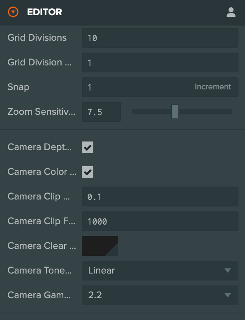Click the Grid Divisions label
The image size is (245, 320).
click(x=37, y=38)
